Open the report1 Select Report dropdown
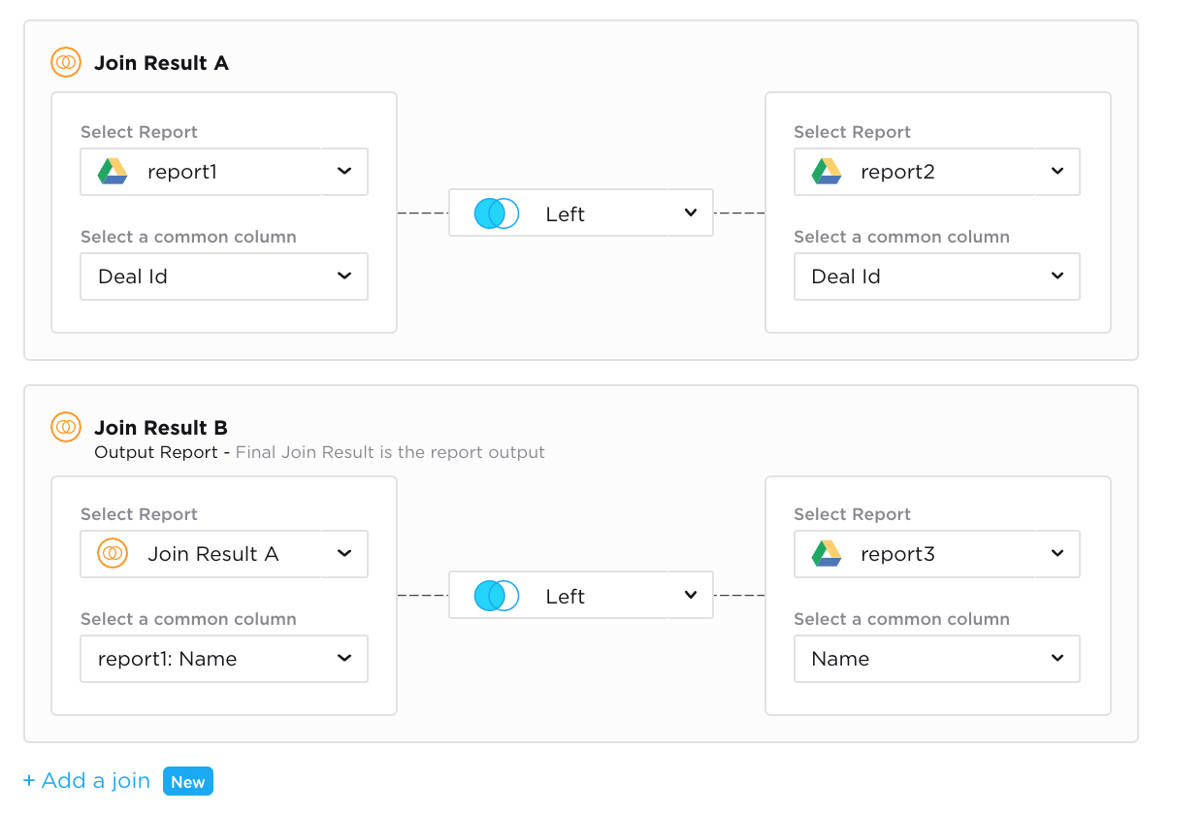 point(343,172)
